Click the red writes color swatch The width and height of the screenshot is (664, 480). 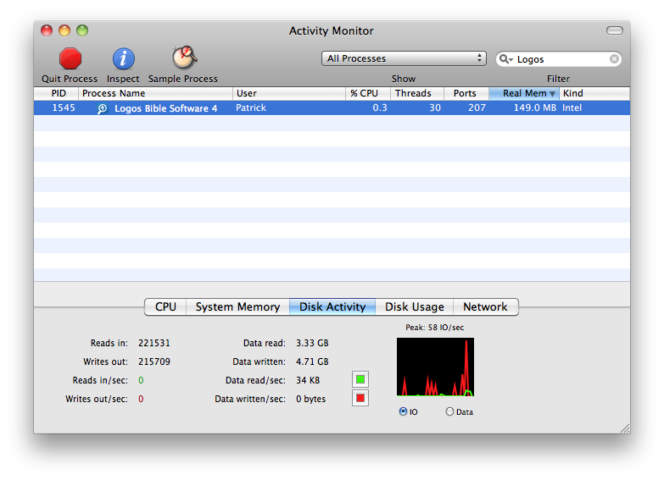click(360, 398)
